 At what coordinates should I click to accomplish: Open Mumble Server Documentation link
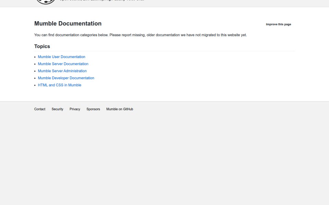tap(63, 64)
